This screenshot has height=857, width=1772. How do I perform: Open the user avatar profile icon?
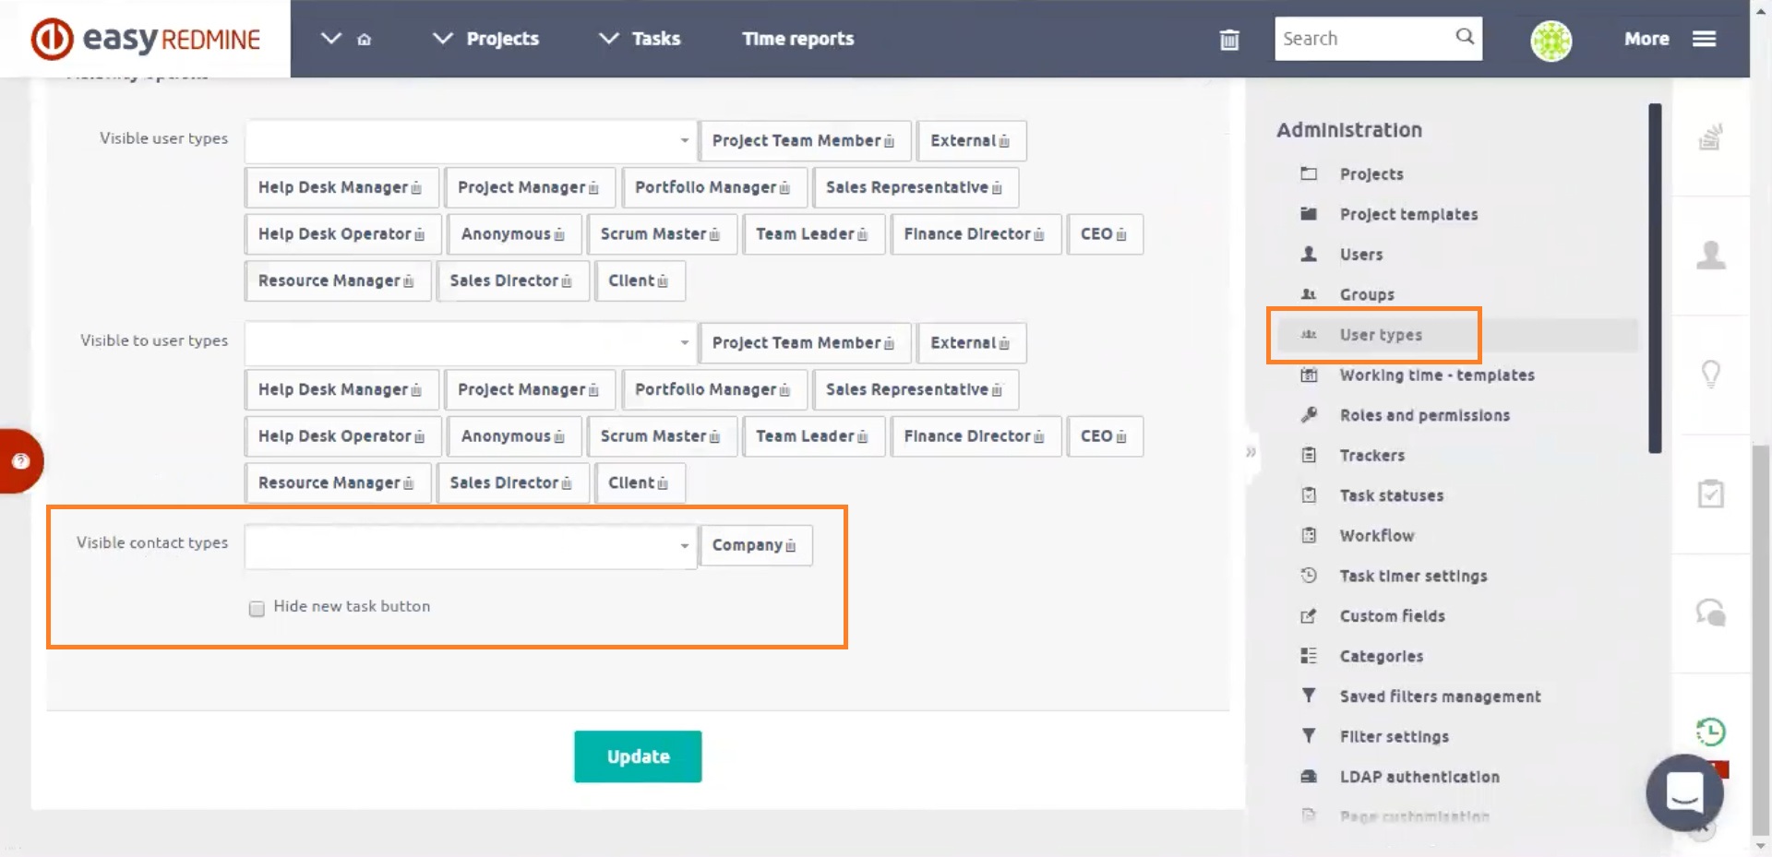pos(1550,41)
